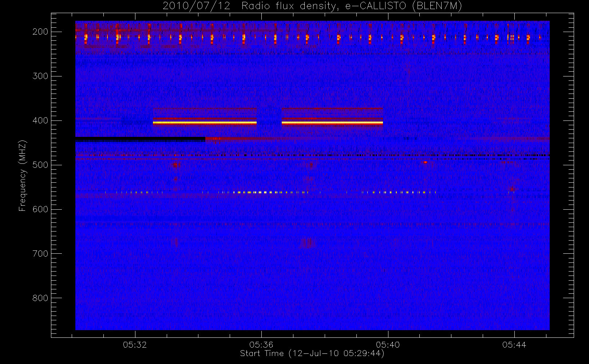Click the 'Start Time (12-Jul-10 05:29:44)' label
Viewport: 589px width, 364px height.
pyautogui.click(x=312, y=353)
